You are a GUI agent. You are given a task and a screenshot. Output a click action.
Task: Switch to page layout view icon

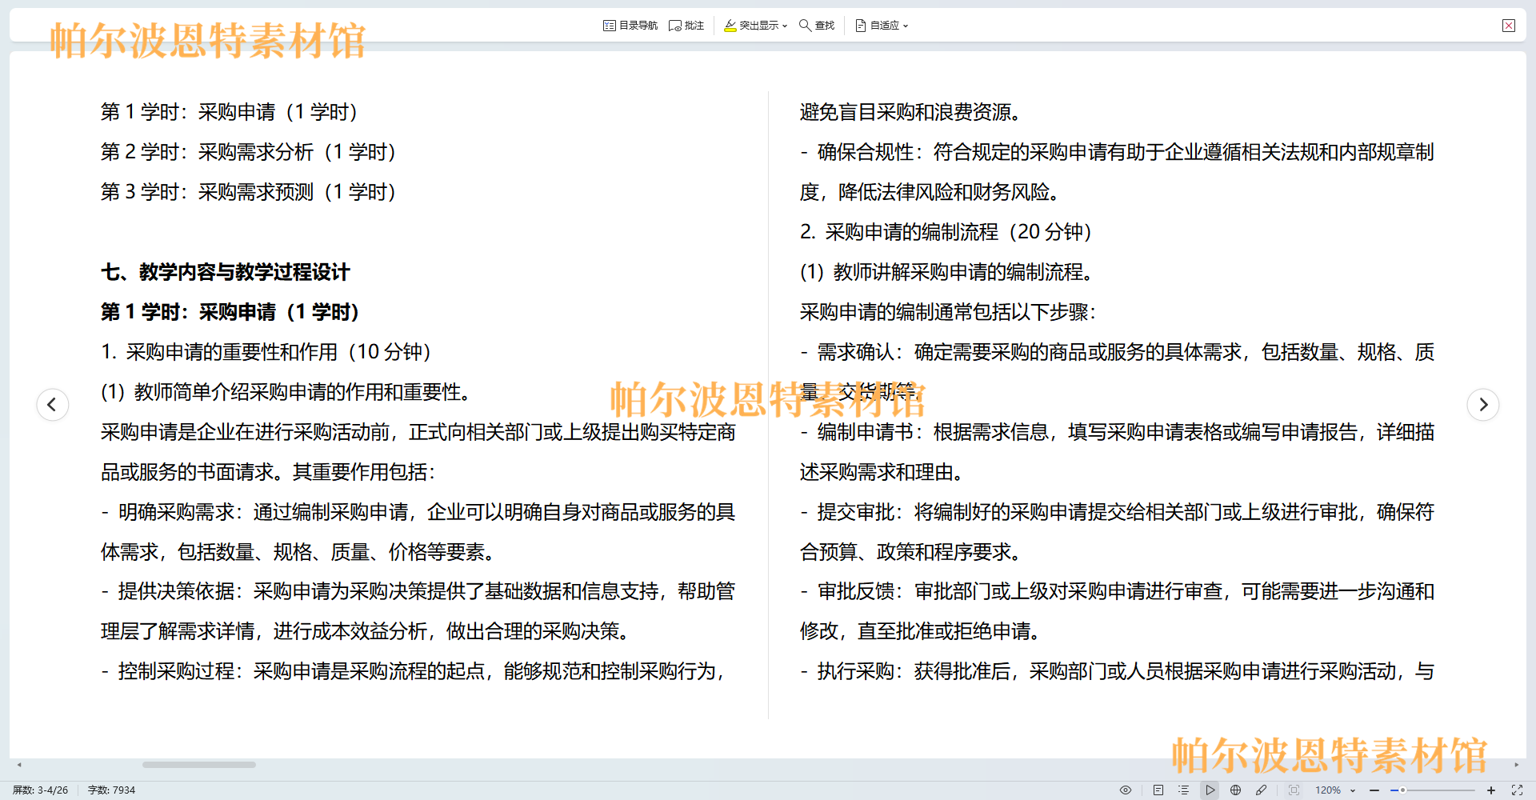1158,790
